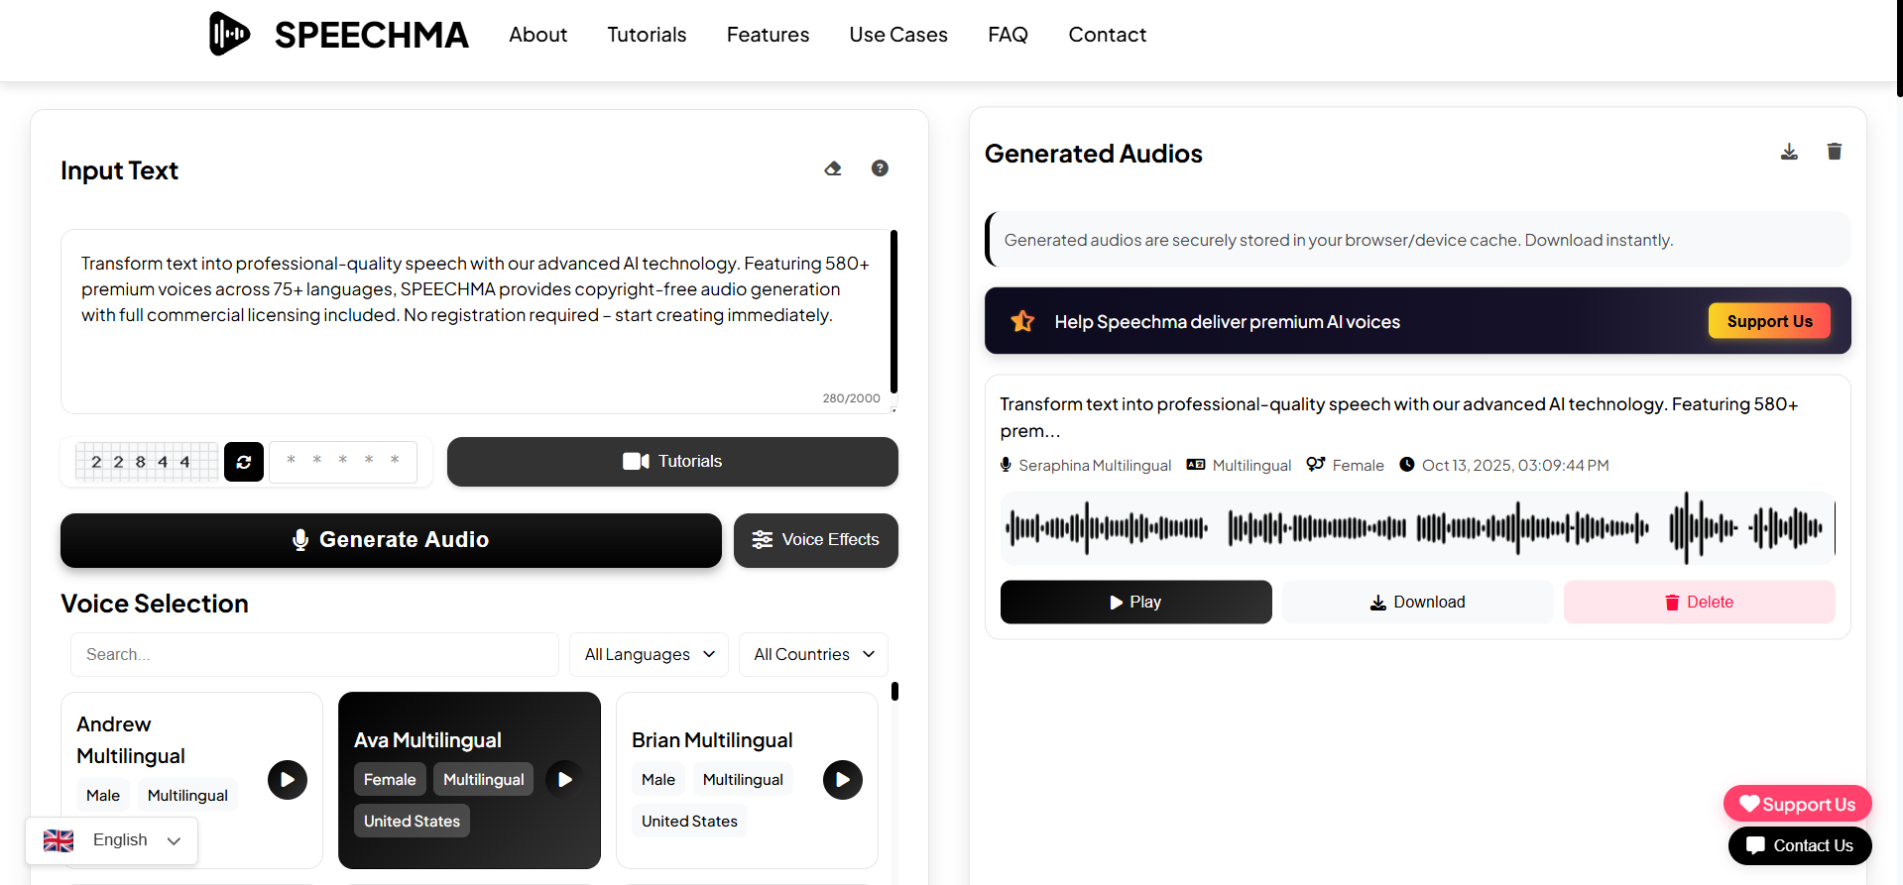Open the All Languages dropdown

[x=649, y=654]
